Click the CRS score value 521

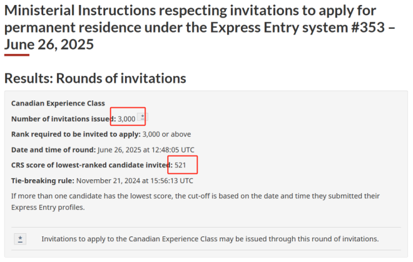pyautogui.click(x=181, y=165)
